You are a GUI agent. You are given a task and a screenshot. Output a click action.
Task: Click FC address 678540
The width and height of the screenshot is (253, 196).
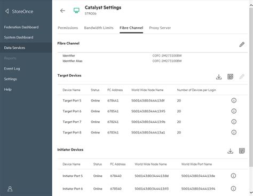tap(116, 189)
